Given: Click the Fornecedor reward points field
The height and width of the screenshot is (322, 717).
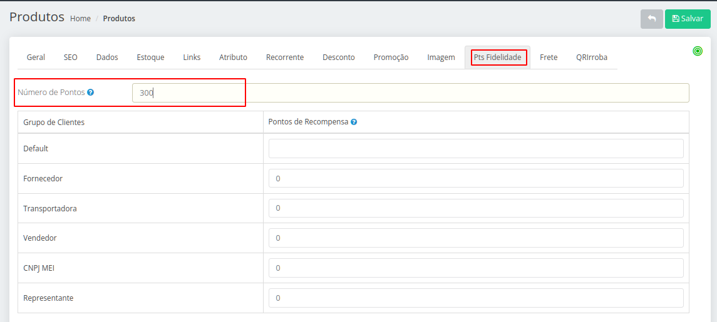Looking at the screenshot, I should coord(476,179).
